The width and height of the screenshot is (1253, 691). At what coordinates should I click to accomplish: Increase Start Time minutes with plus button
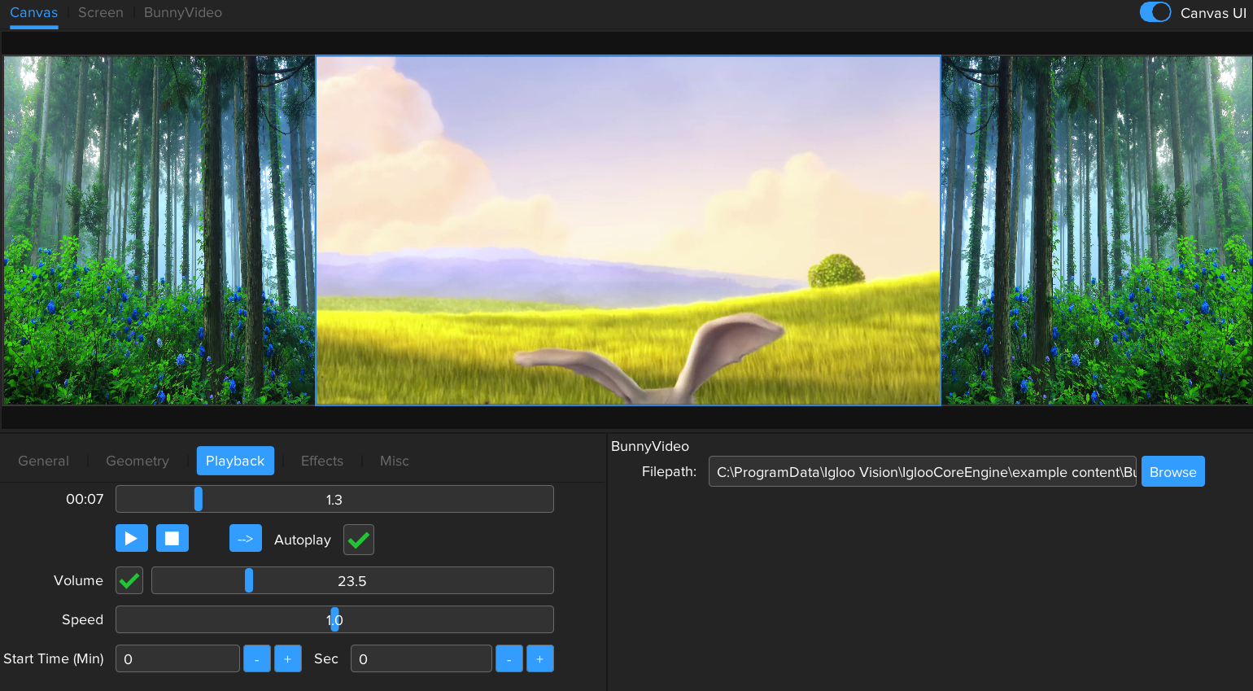(288, 658)
